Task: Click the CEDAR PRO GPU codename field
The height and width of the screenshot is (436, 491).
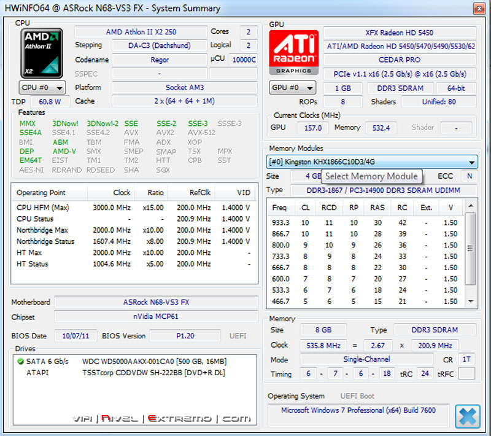Action: coord(400,60)
